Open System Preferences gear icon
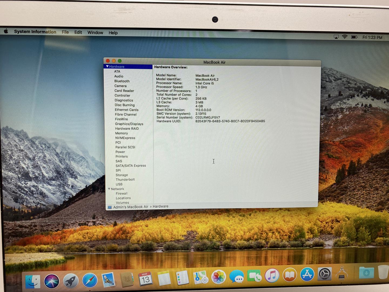Screen dimensions: 389x292 [324, 274]
